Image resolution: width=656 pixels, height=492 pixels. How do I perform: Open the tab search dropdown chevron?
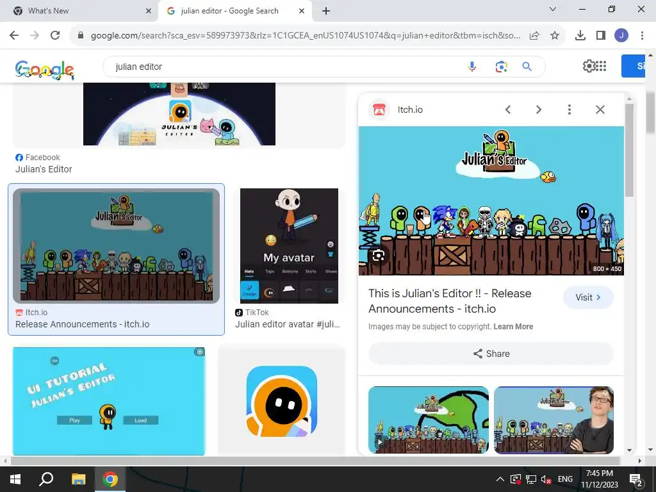pyautogui.click(x=553, y=9)
